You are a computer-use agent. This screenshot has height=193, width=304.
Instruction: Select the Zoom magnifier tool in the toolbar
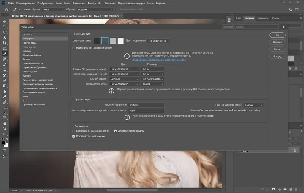5,129
